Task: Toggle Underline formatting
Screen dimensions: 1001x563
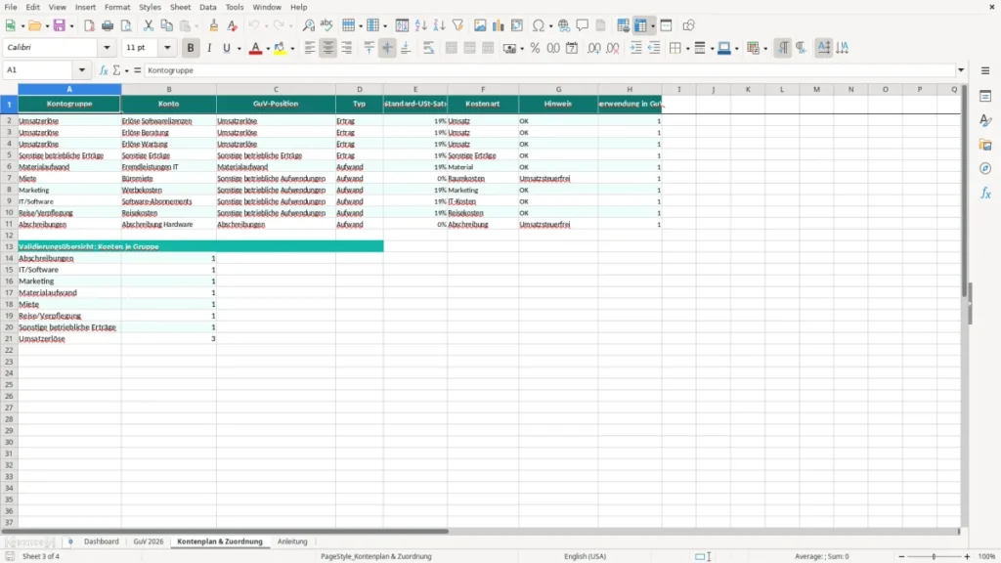Action: 227,48
